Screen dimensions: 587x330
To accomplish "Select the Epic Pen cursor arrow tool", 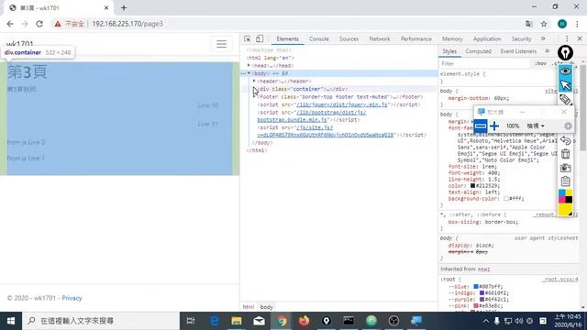I will [565, 85].
